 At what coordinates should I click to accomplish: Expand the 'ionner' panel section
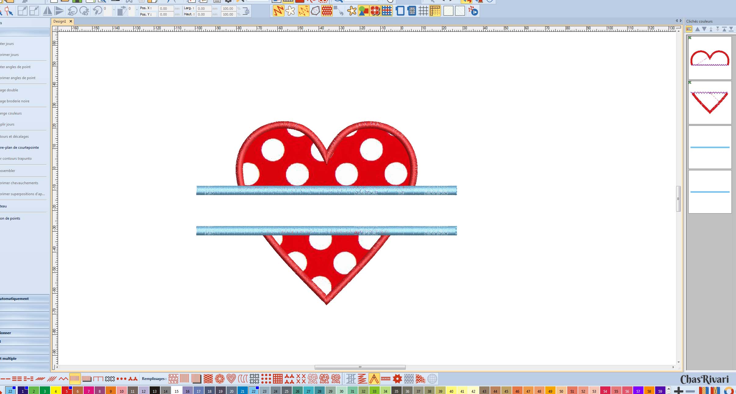coord(24,333)
